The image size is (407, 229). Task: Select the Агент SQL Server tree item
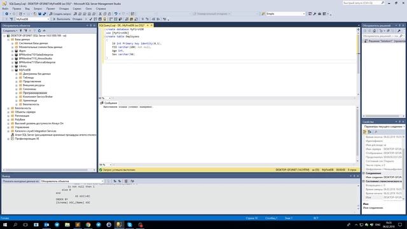55,135
